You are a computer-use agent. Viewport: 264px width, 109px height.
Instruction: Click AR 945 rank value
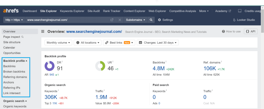(x=52, y=75)
